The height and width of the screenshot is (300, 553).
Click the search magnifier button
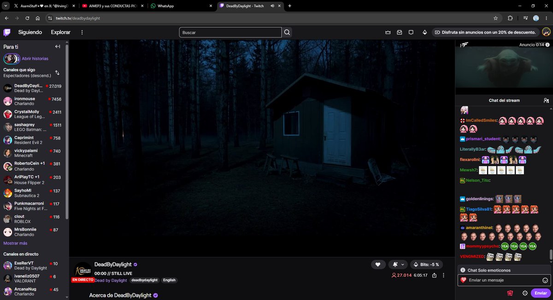coord(287,32)
